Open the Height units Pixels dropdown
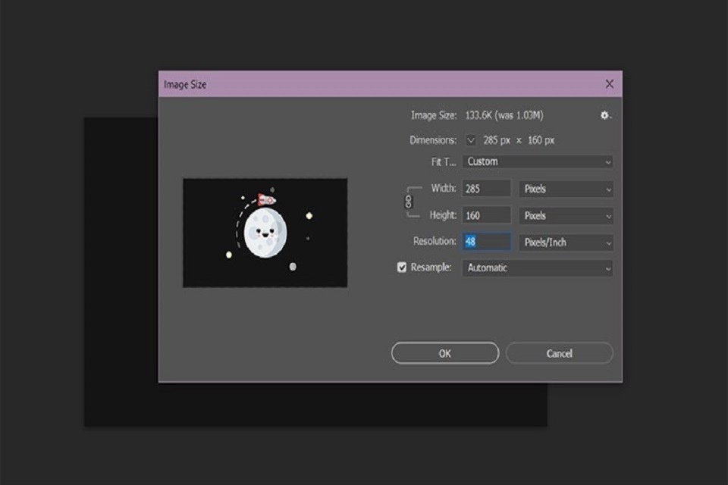The width and height of the screenshot is (728, 485). [x=566, y=216]
